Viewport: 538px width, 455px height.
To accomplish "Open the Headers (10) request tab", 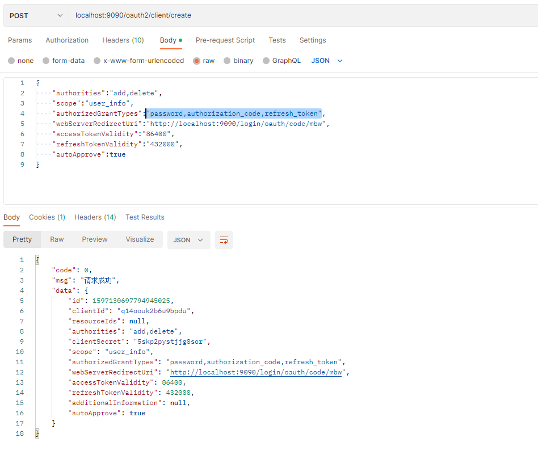I will click(123, 40).
